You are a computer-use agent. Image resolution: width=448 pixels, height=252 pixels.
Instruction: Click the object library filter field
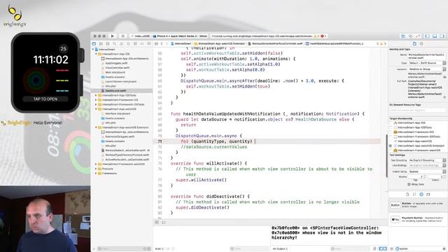pos(420,249)
